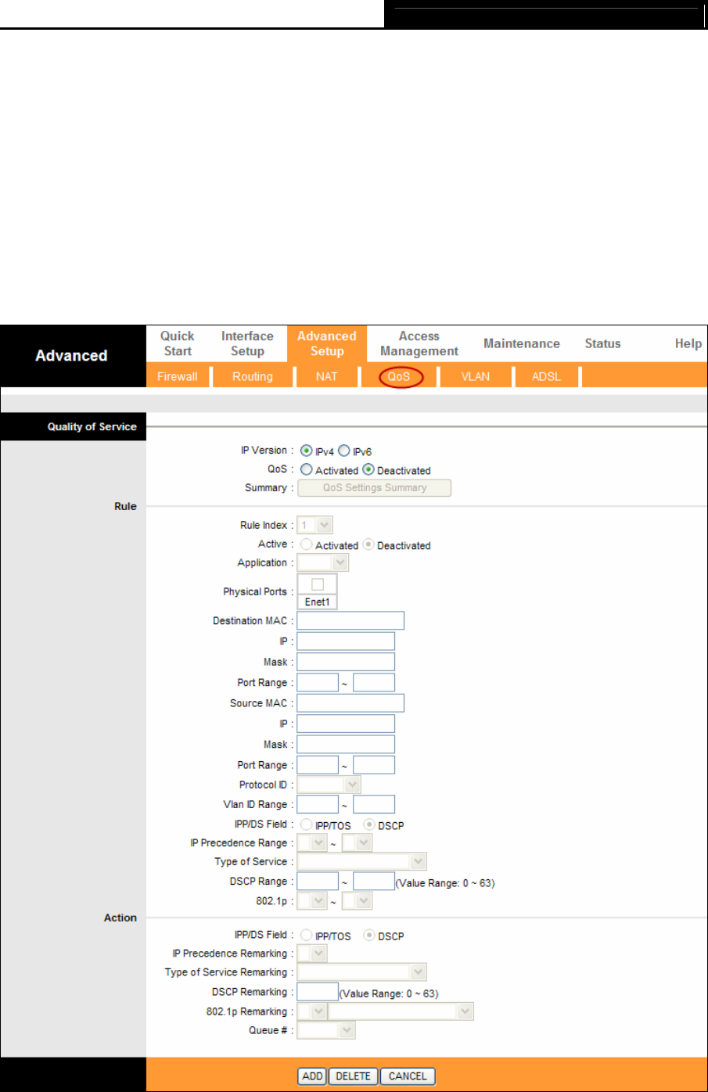This screenshot has width=708, height=1092.
Task: Open the 802.1p Remarking dropdown
Action: pyautogui.click(x=312, y=1011)
